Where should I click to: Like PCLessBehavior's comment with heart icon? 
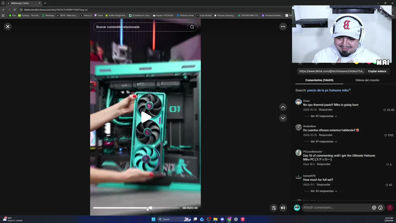pyautogui.click(x=388, y=164)
